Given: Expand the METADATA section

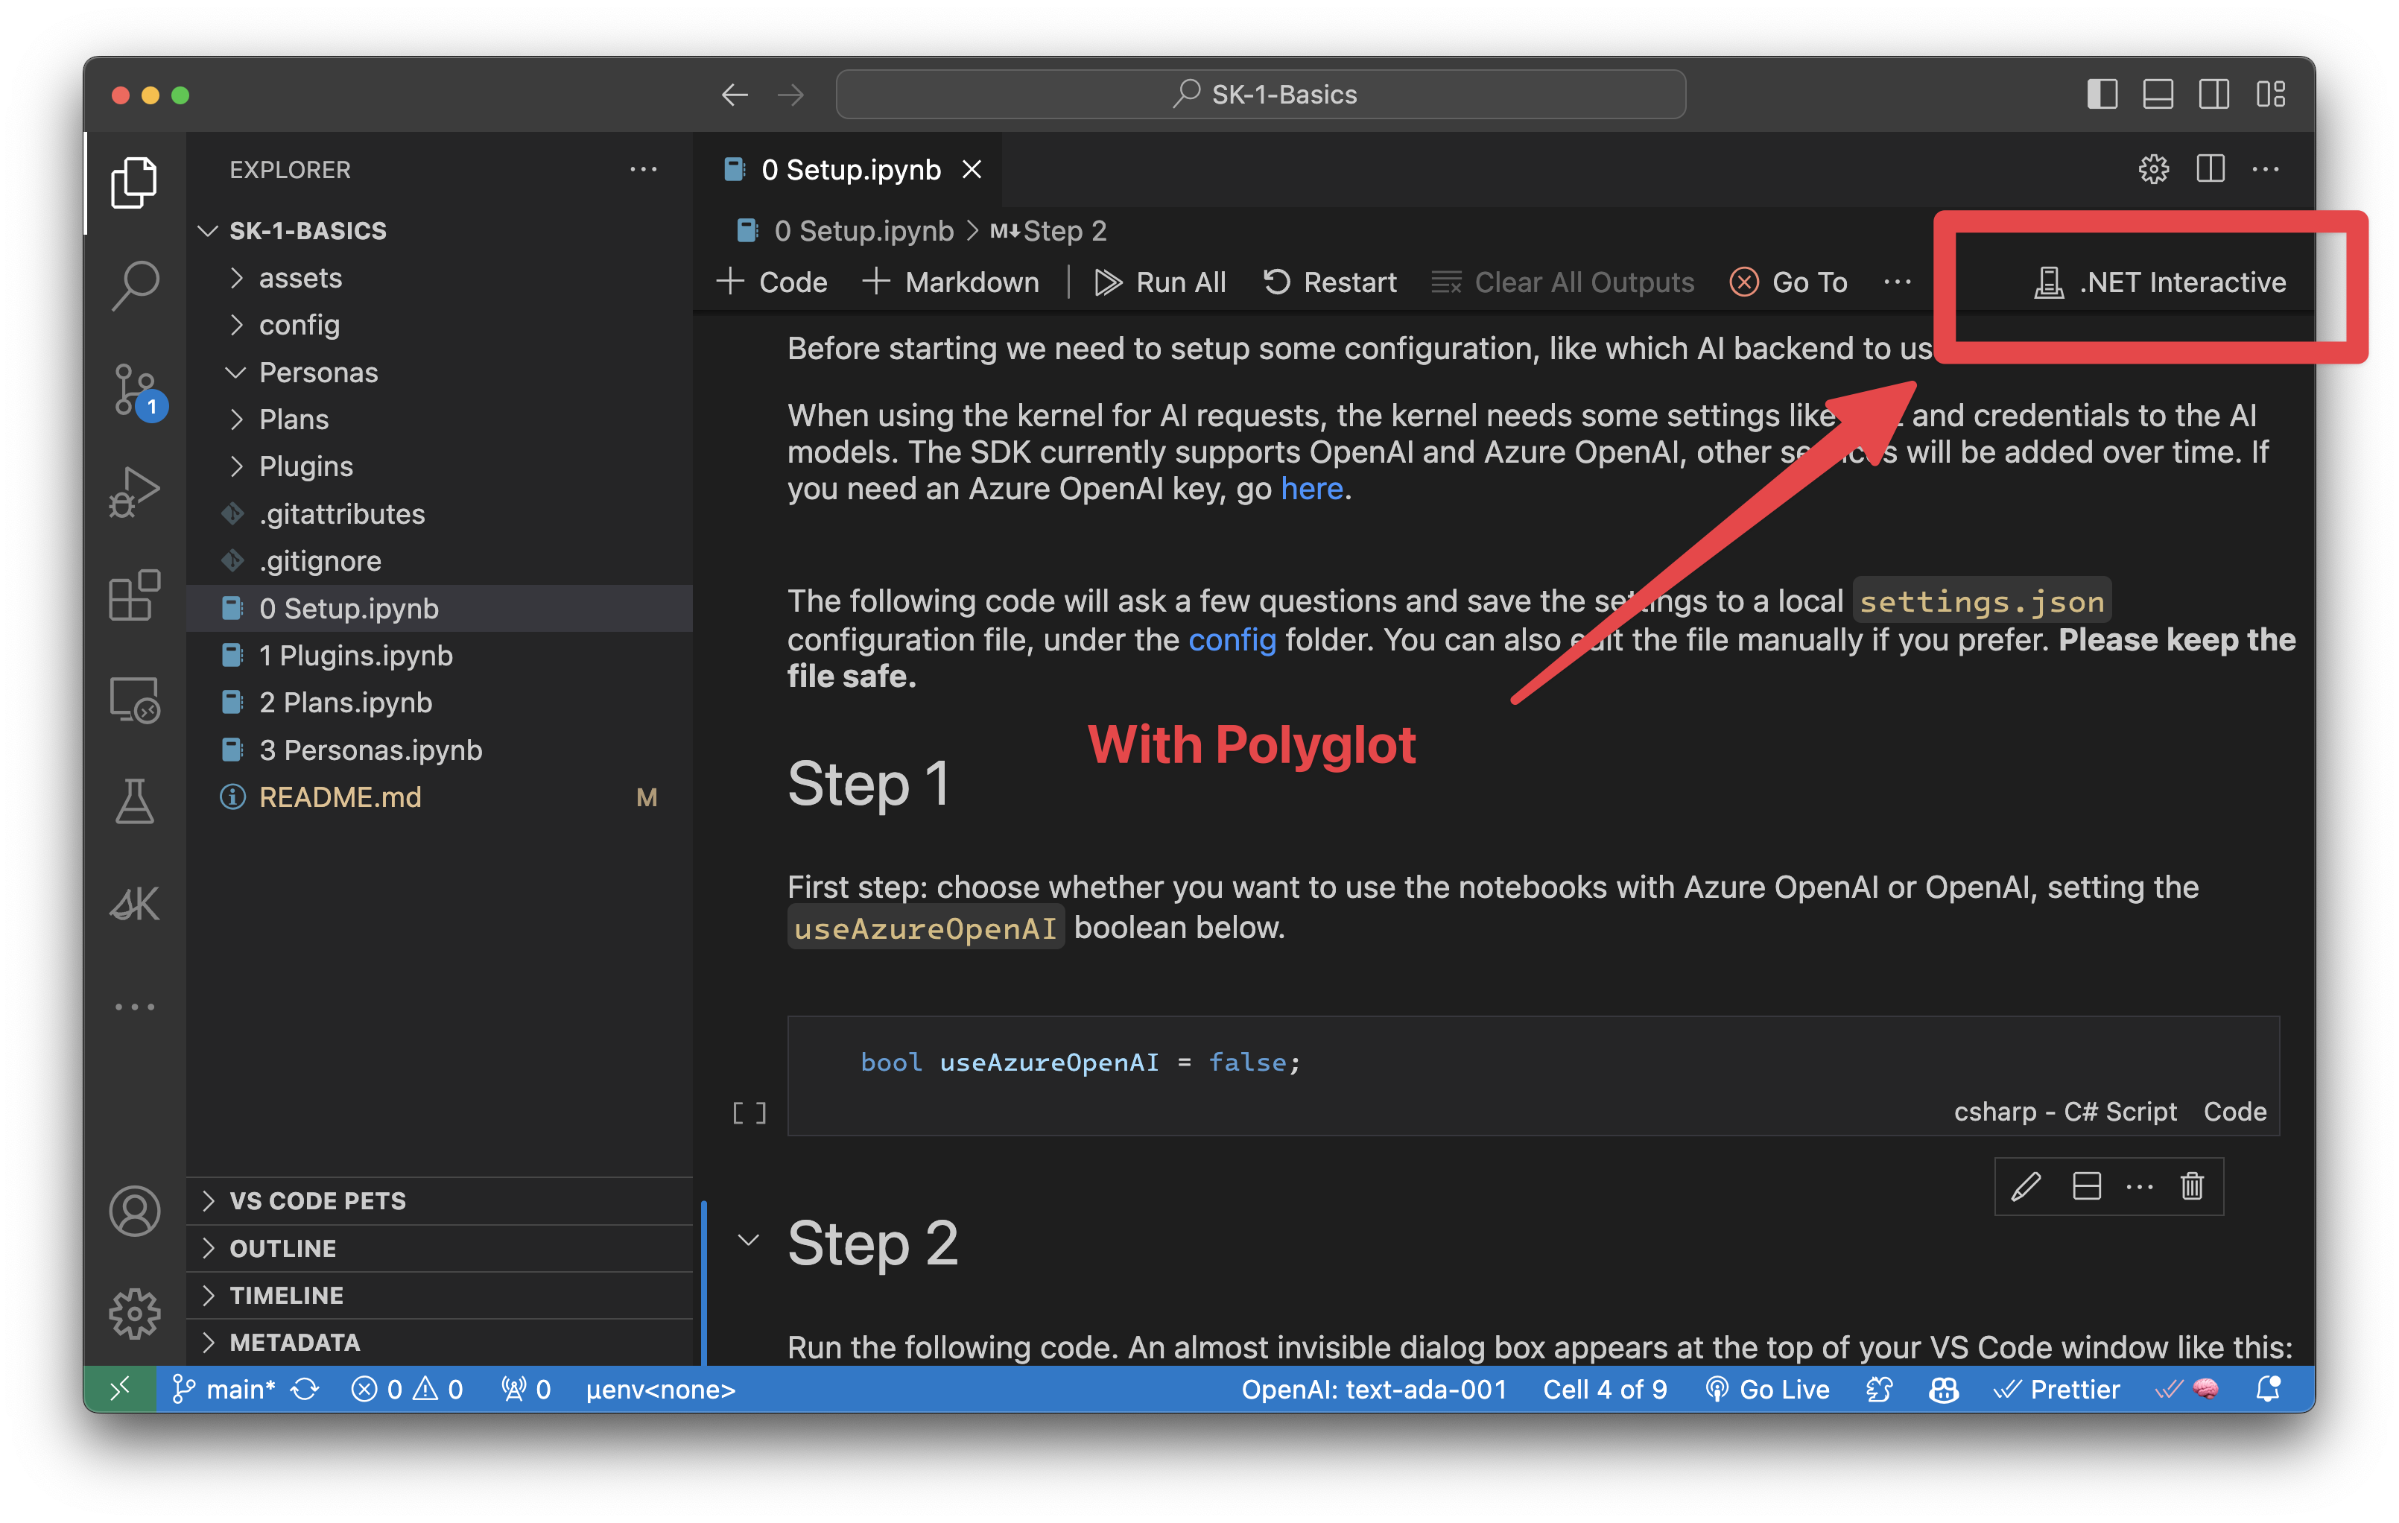Looking at the screenshot, I should point(440,1342).
